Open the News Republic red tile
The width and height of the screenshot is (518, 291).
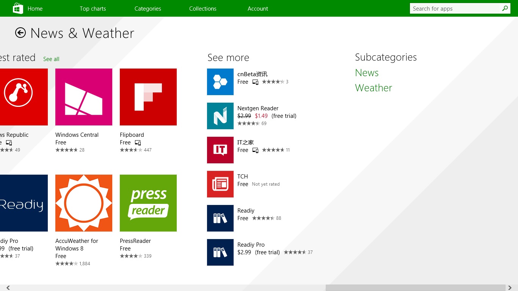coord(24,97)
